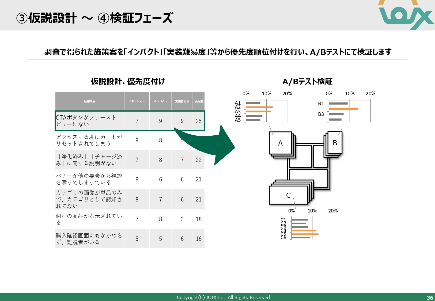Click the Copyright IOIX footer text
This screenshot has height=301, width=435.
click(224, 297)
